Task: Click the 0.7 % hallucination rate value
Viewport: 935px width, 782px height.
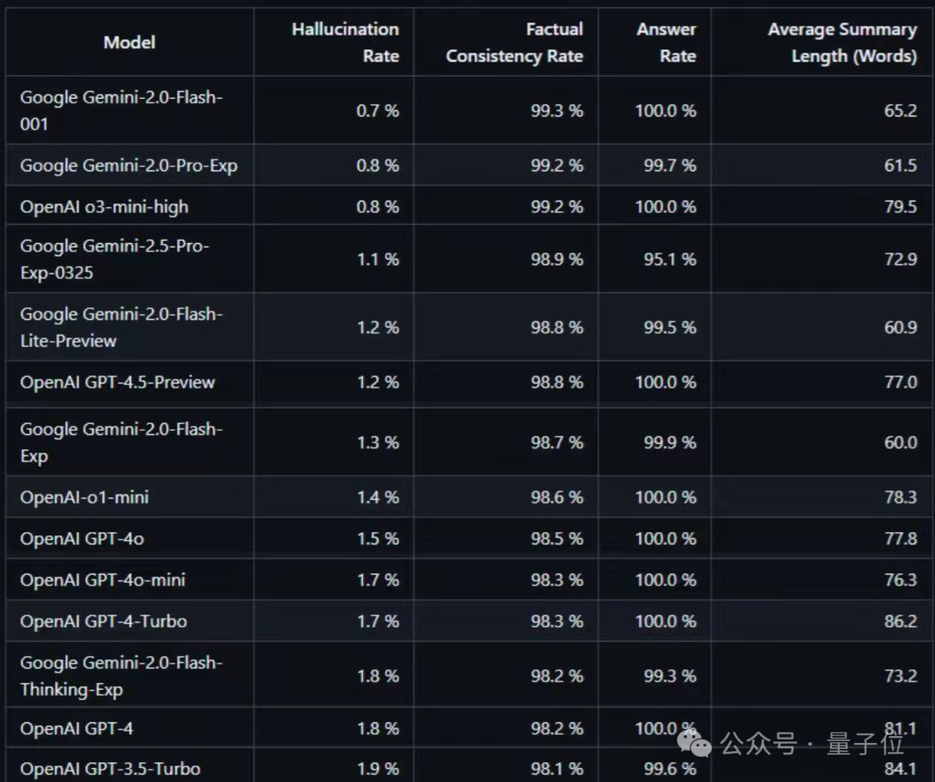Action: (x=377, y=111)
